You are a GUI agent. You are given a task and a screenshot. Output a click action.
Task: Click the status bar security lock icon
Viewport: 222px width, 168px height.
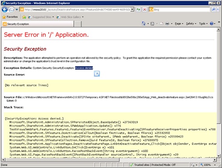point(193,165)
